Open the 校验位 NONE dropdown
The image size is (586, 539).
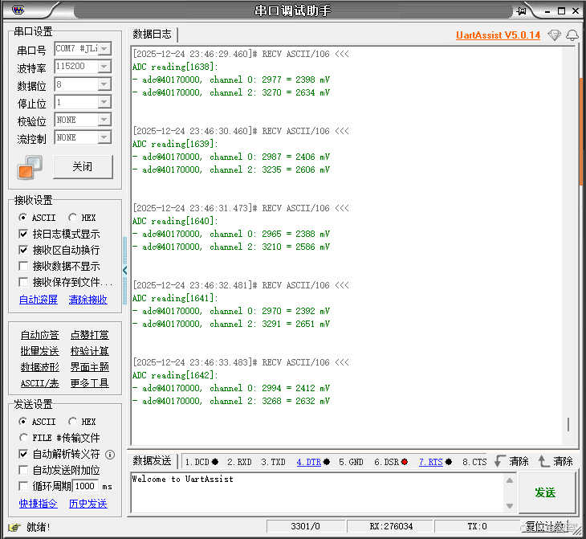pyautogui.click(x=104, y=120)
